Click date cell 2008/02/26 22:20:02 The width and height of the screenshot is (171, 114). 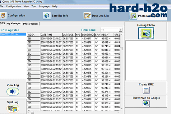coord(51,107)
